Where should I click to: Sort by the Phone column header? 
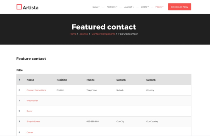tap(90, 80)
